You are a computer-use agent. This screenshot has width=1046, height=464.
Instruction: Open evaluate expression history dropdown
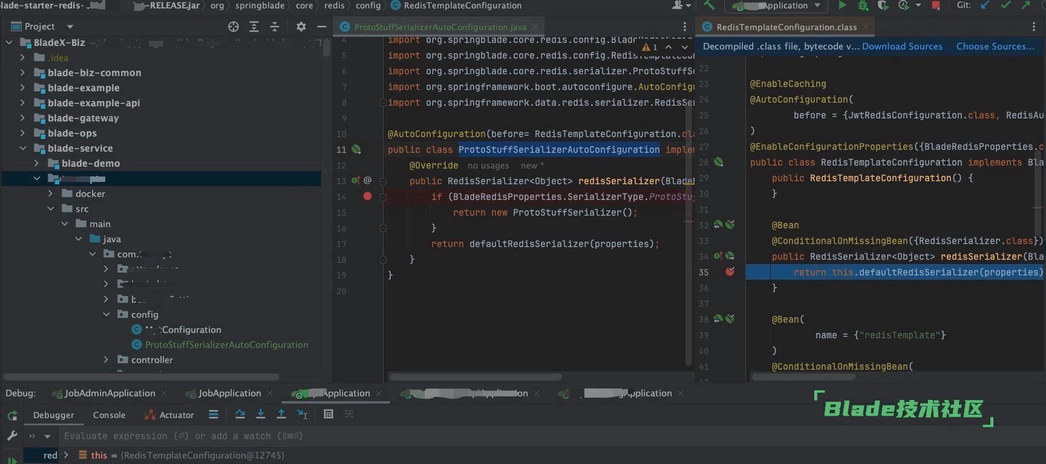(48, 436)
